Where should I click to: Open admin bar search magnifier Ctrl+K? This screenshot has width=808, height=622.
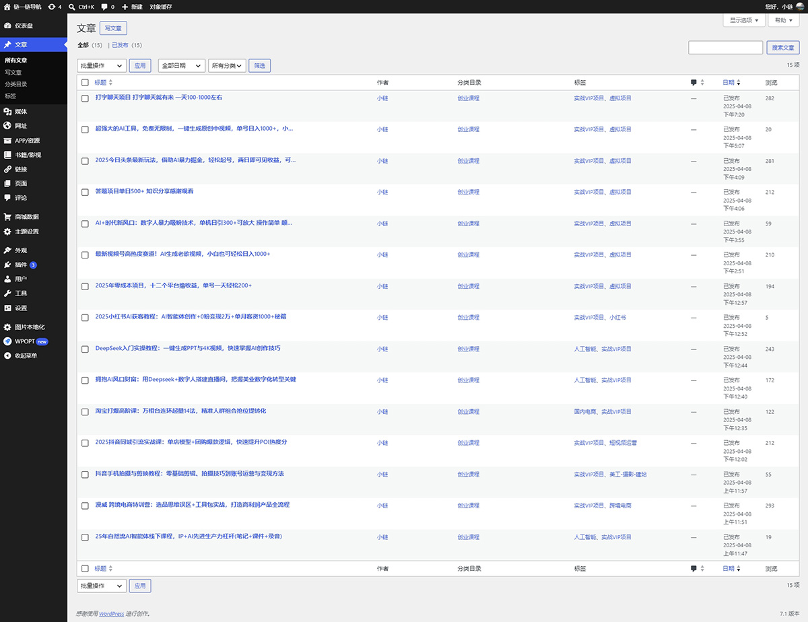click(71, 7)
